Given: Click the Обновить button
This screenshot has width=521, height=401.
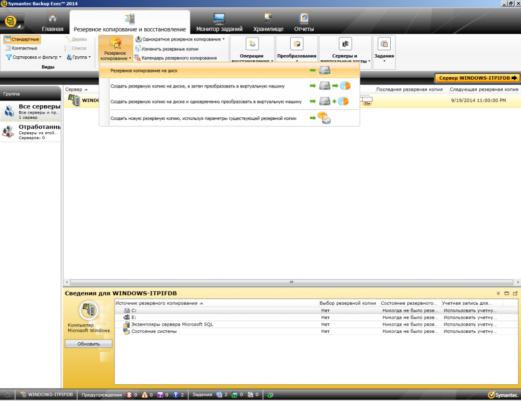Looking at the screenshot, I should point(89,344).
